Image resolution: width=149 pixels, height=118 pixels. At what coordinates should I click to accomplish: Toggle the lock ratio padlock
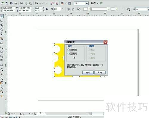(x=47, y=9)
